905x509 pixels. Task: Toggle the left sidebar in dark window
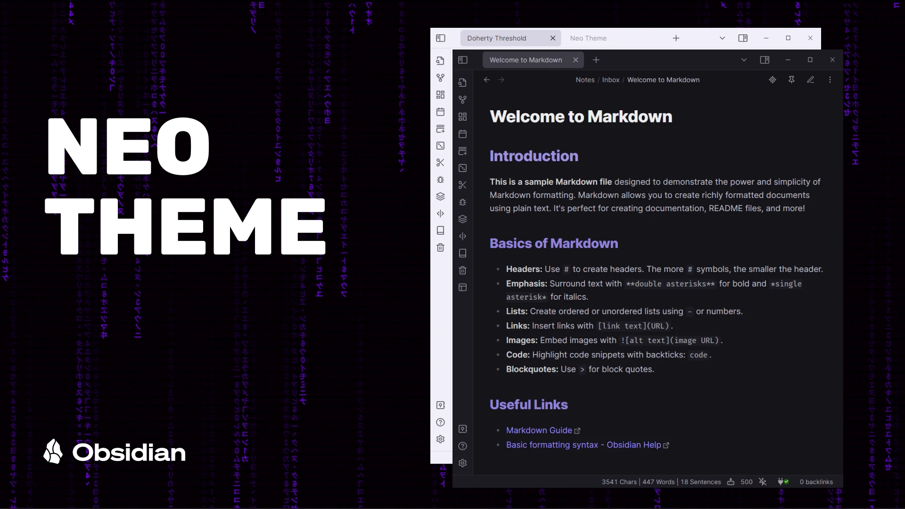point(462,60)
